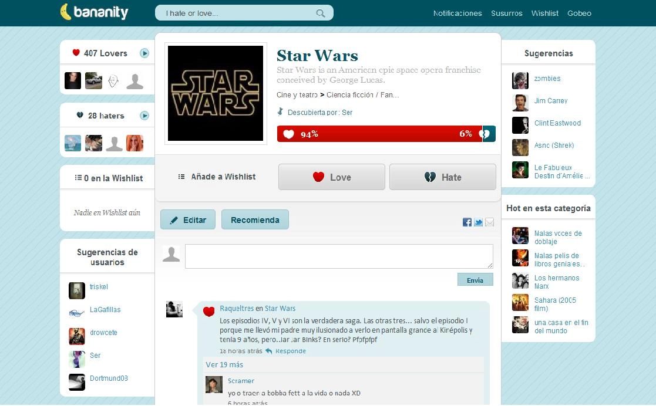Open the car avatar in Lovers
The height and width of the screenshot is (406, 656).
click(x=93, y=81)
